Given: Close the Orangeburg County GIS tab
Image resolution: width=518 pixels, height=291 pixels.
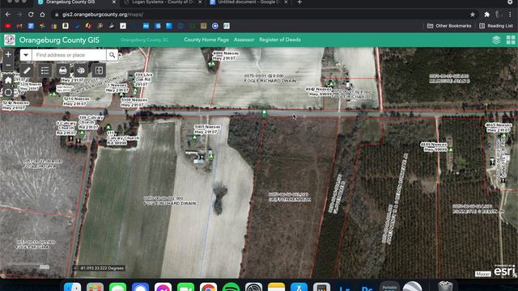Looking at the screenshot, I should (x=114, y=2).
